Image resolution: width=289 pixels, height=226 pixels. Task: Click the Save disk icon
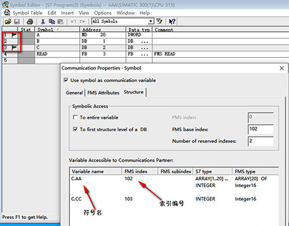pos(17,21)
